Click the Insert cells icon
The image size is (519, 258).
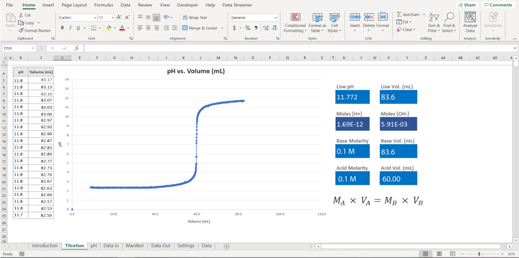355,17
